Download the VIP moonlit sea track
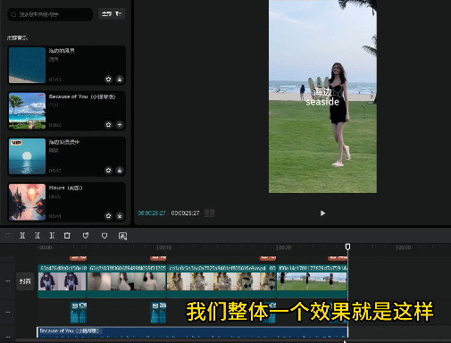 [120, 171]
